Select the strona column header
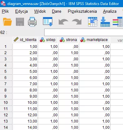The width and height of the screenshot is (123, 130). point(69,40)
